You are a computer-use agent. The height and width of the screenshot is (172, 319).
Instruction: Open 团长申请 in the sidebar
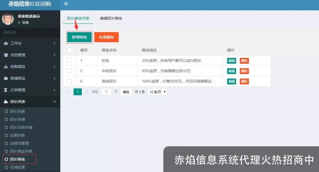coord(17,119)
